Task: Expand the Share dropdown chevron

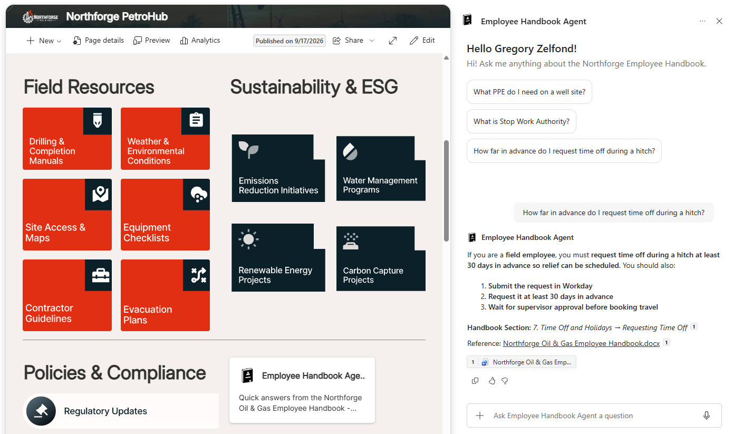Action: (372, 41)
